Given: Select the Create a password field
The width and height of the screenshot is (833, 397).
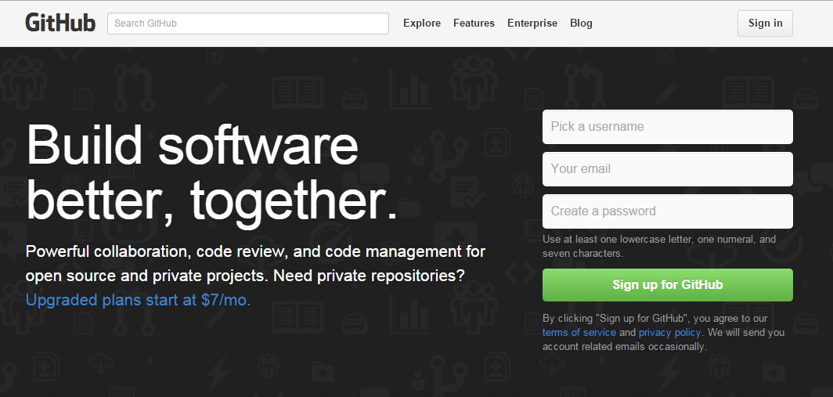Looking at the screenshot, I should point(668,211).
